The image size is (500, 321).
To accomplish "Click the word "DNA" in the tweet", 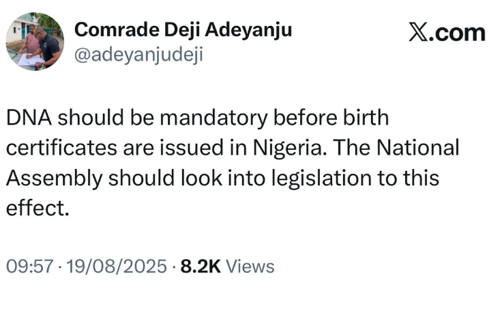I will (x=27, y=118).
